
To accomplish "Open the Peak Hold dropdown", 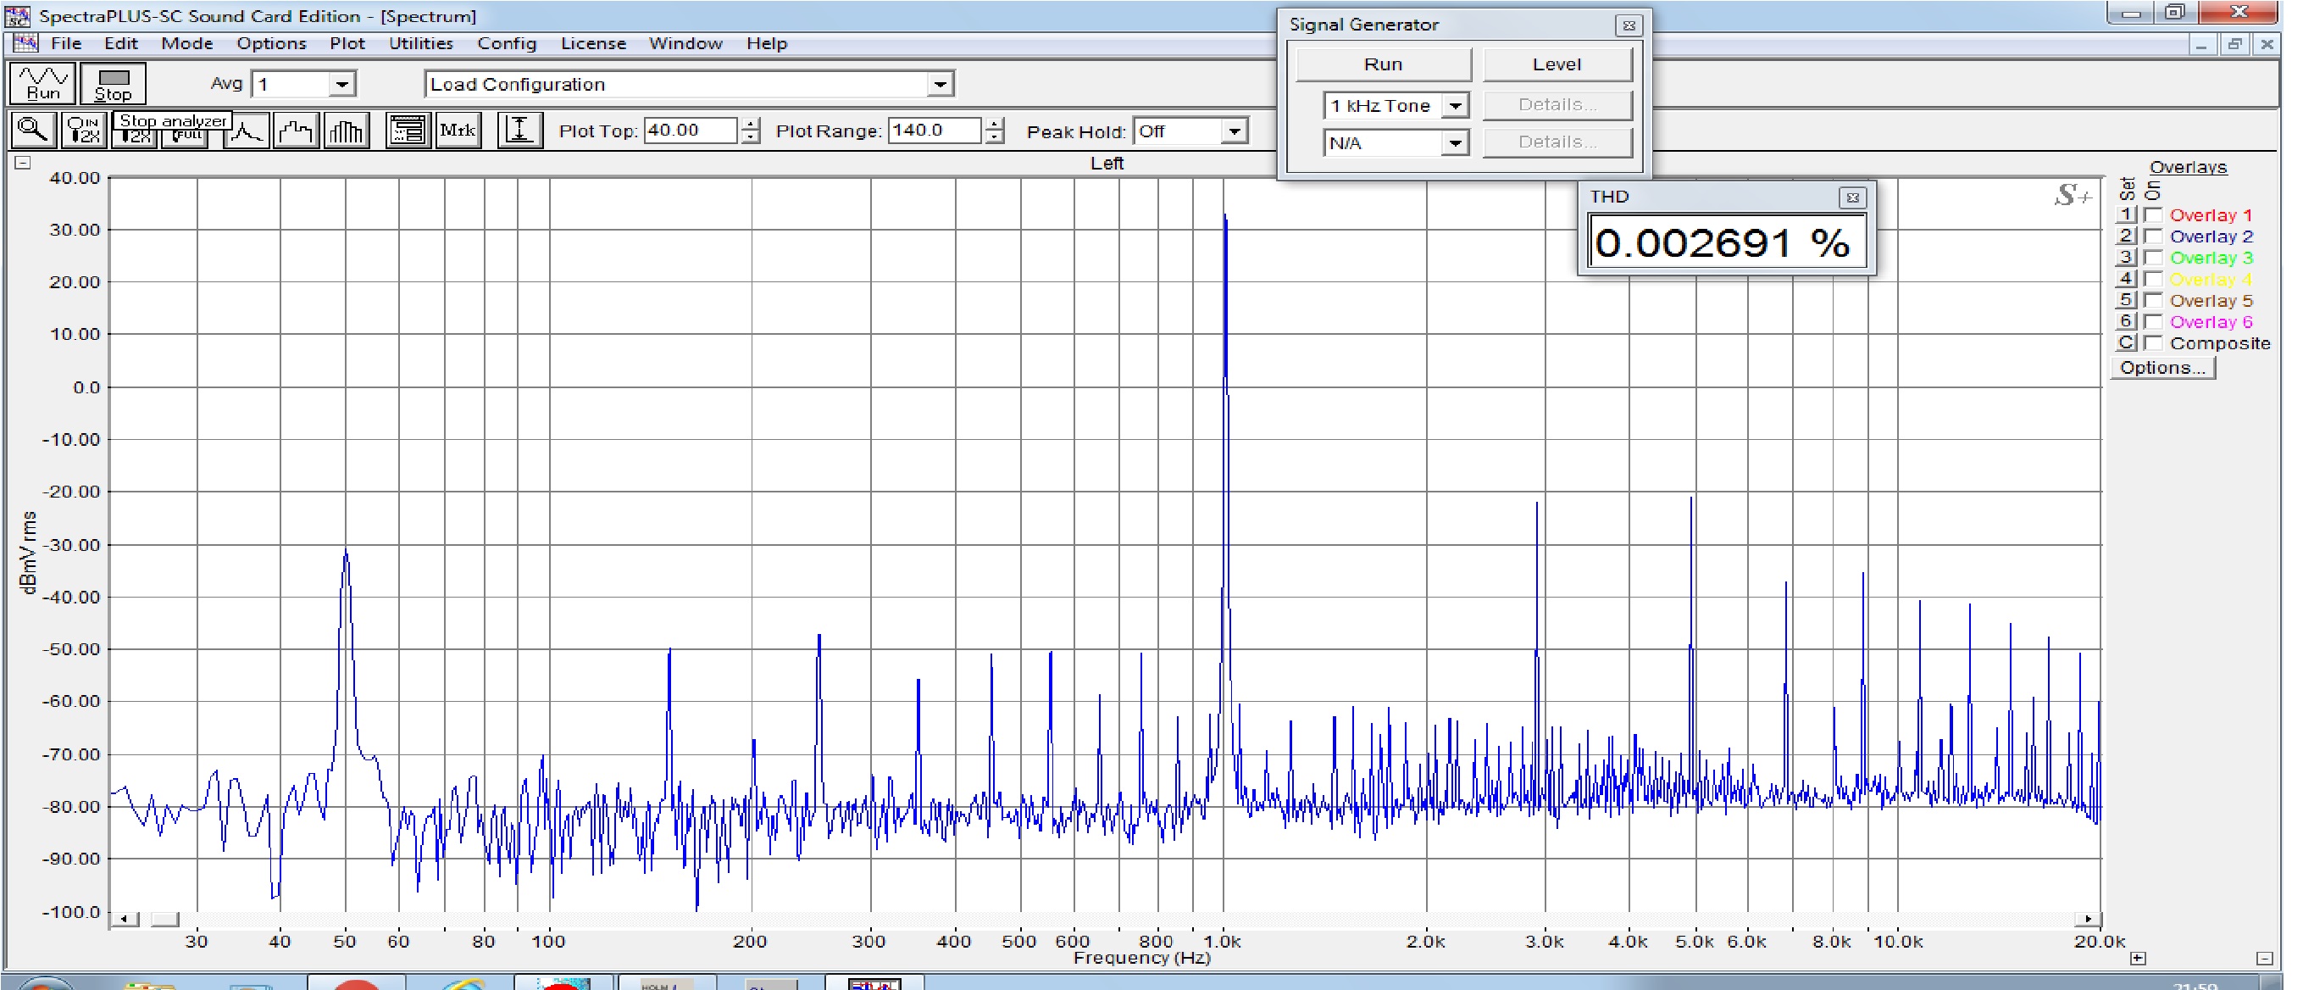I will [1234, 131].
